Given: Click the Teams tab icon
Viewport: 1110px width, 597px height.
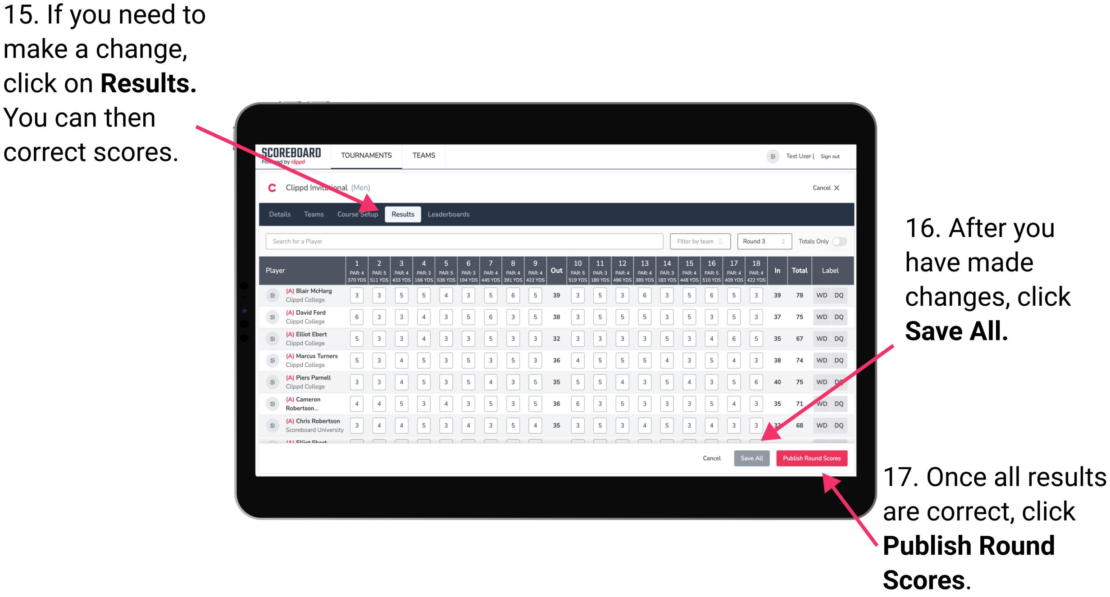Looking at the screenshot, I should point(311,214).
